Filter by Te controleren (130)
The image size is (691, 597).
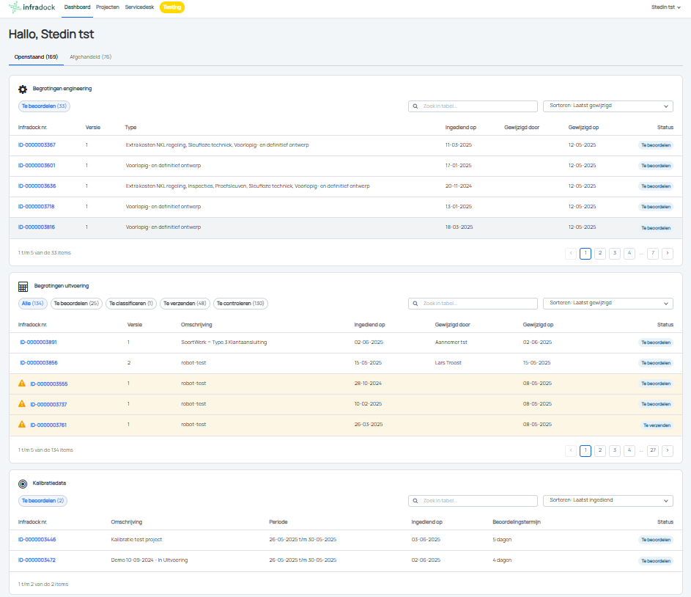[x=240, y=304]
